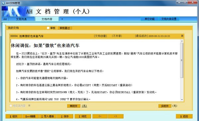Click the Word编辑 button

coord(31,116)
